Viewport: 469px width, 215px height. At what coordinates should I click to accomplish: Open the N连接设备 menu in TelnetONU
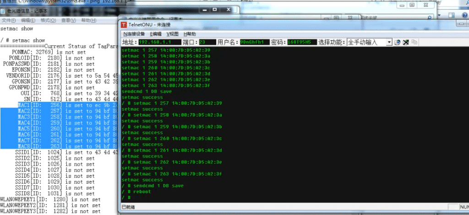click(134, 34)
